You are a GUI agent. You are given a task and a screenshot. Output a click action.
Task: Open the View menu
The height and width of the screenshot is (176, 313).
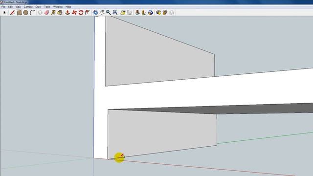coord(18,7)
